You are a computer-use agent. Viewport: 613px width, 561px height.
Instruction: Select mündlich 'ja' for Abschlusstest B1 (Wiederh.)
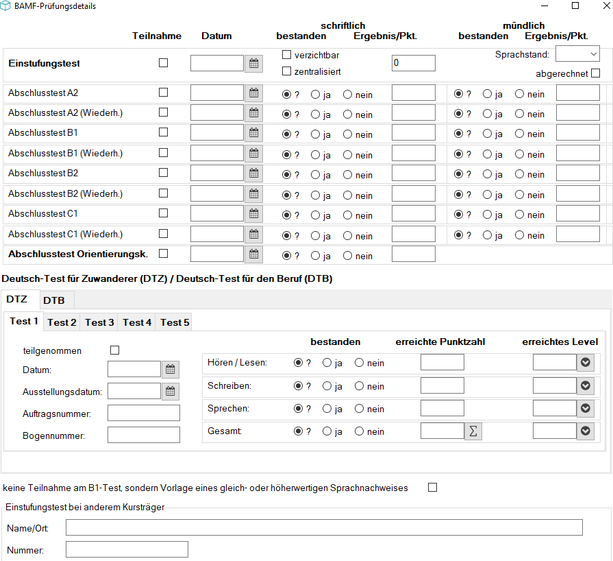(487, 154)
